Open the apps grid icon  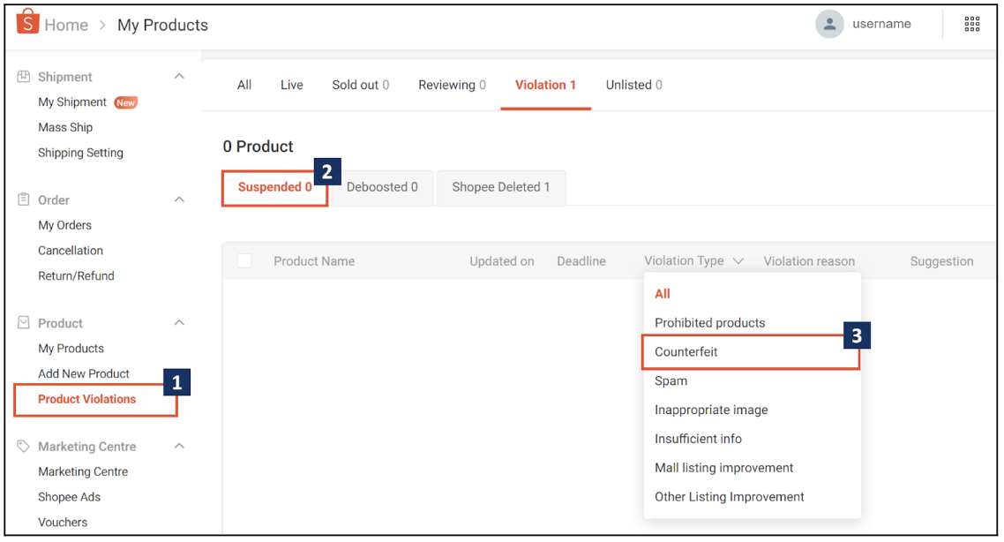(x=971, y=25)
